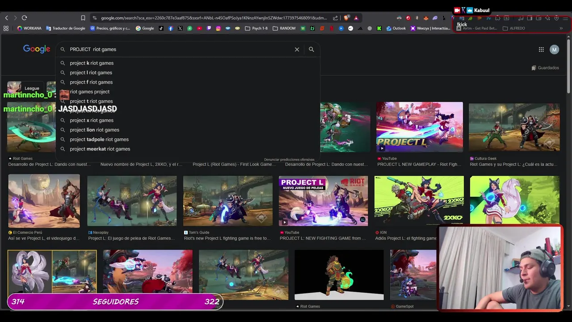
Task: Bookmark this page with the bookmark icon
Action: click(83, 18)
